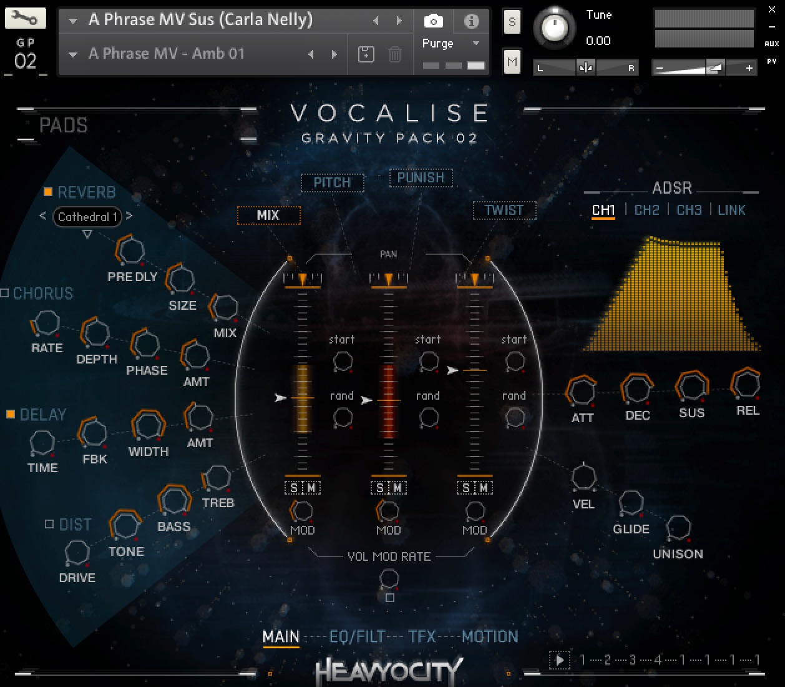Expand the A Phrase MV Sus instrument dropdown
The image size is (785, 687).
(73, 21)
